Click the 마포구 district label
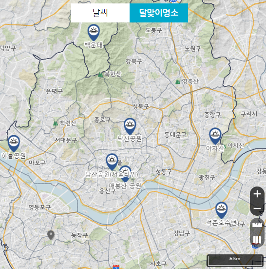This screenshot has width=266, height=269. pos(38,163)
